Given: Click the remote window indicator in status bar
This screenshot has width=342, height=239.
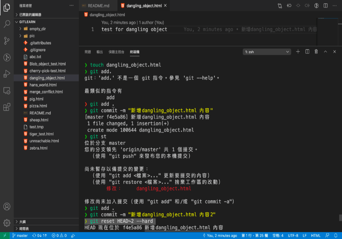Looking at the screenshot, I should point(5,236).
